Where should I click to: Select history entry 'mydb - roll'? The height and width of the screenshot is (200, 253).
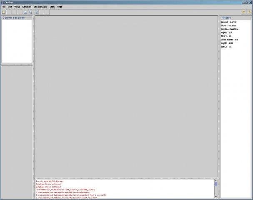227,43
